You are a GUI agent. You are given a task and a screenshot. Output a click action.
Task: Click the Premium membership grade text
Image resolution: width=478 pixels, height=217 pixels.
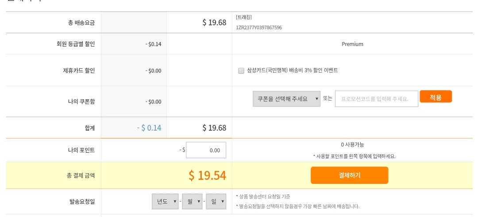click(x=352, y=44)
